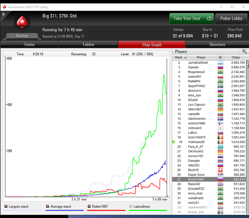This screenshot has height=218, width=249.
Task: Toggle the Ruden1987 graph checkbox
Action: tap(89, 206)
